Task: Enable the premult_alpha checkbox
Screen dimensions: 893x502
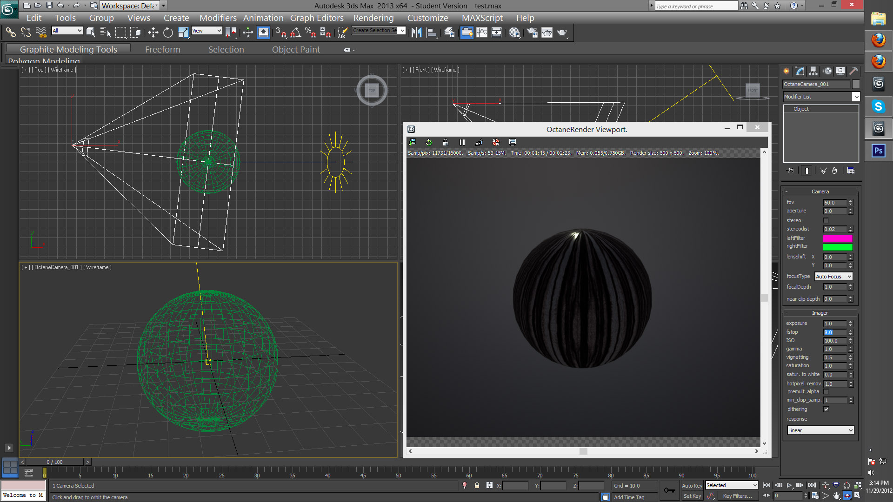Action: click(826, 392)
